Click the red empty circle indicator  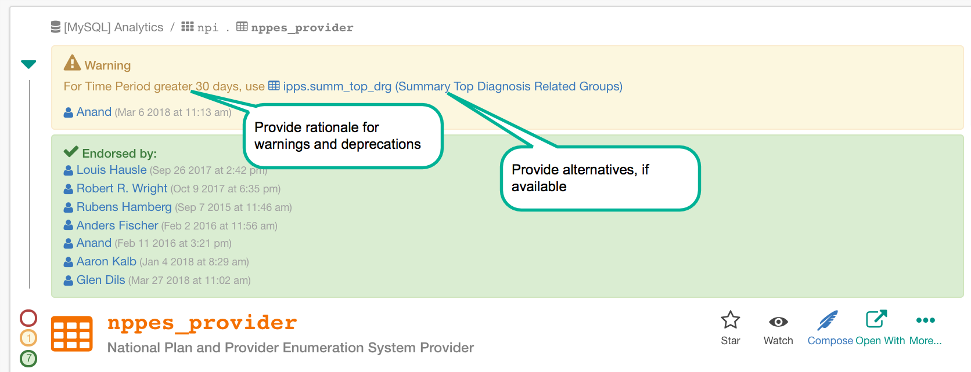[x=28, y=318]
